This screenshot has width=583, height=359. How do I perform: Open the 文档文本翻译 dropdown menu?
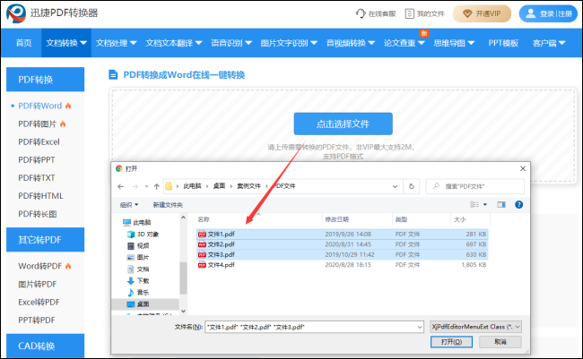pyautogui.click(x=174, y=43)
